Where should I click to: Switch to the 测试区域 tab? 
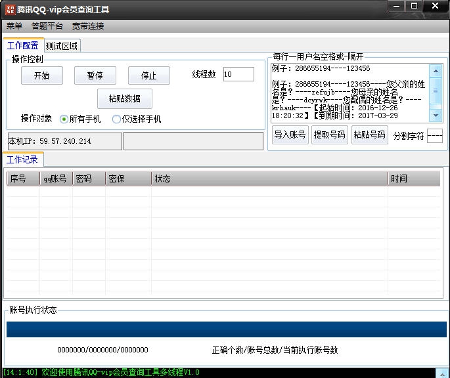click(x=62, y=46)
